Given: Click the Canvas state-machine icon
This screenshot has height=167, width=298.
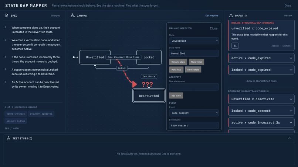Looking at the screenshot, I should pos(72,15).
